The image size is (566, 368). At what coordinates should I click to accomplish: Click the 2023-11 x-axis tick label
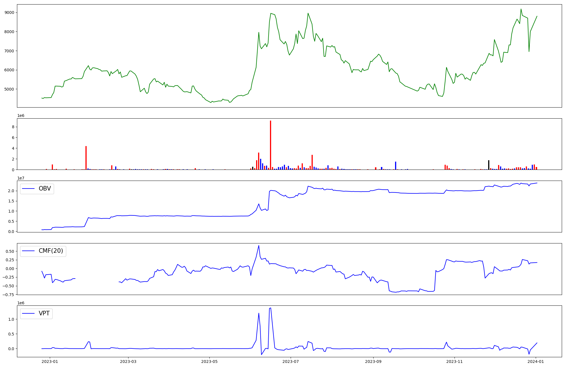coord(454,361)
